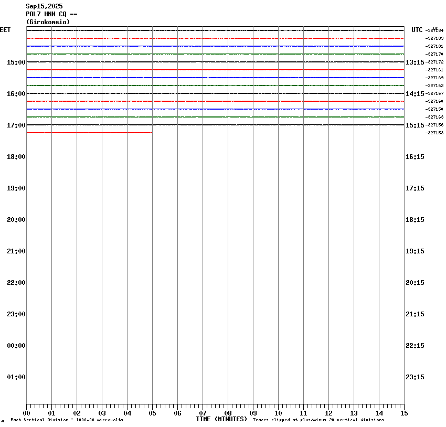Click the "22:15" UTC time label
Viewport: 446px width, 427px height.
click(415, 346)
